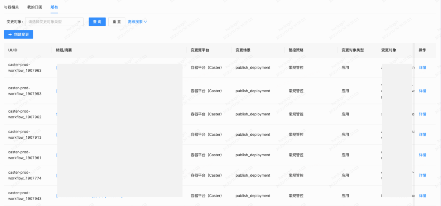Open 详情 for workflow_1907774
Image resolution: width=441 pixels, height=206 pixels.
423,175
